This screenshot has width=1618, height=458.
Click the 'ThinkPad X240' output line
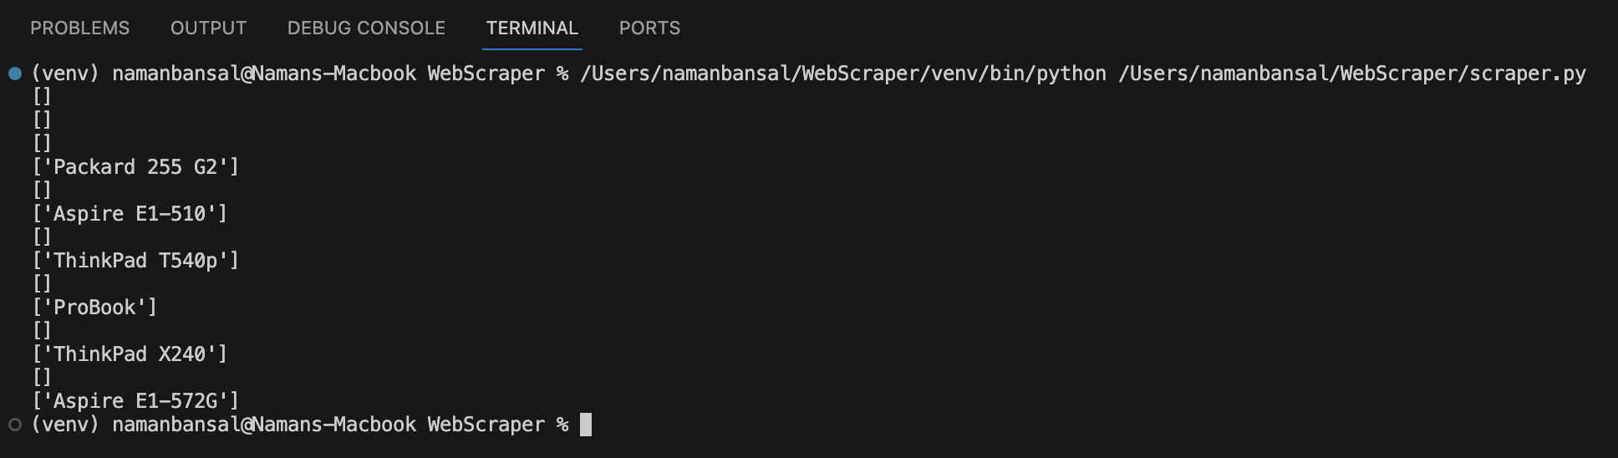click(130, 354)
